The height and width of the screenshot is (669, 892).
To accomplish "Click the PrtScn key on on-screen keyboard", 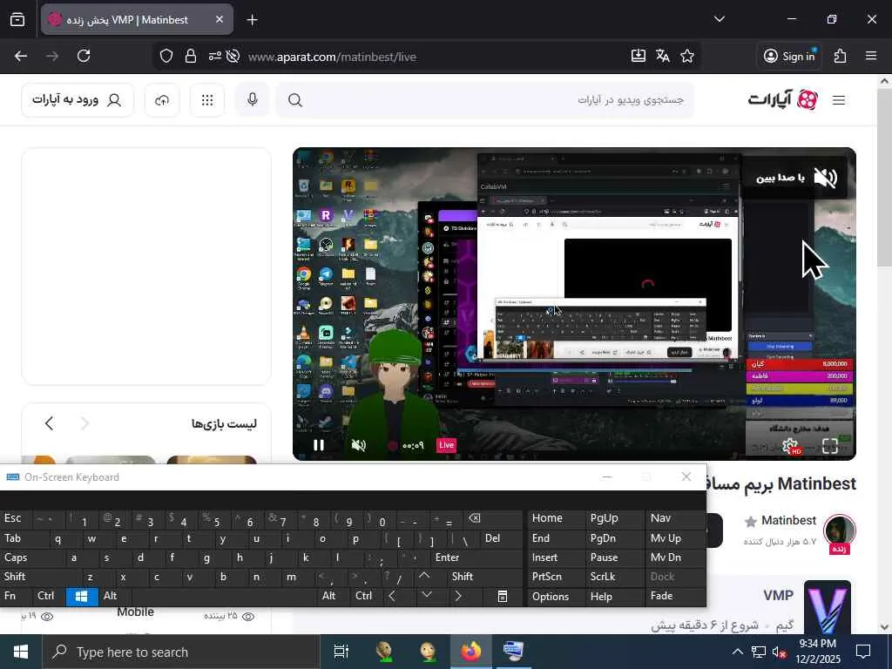I will pos(557,577).
